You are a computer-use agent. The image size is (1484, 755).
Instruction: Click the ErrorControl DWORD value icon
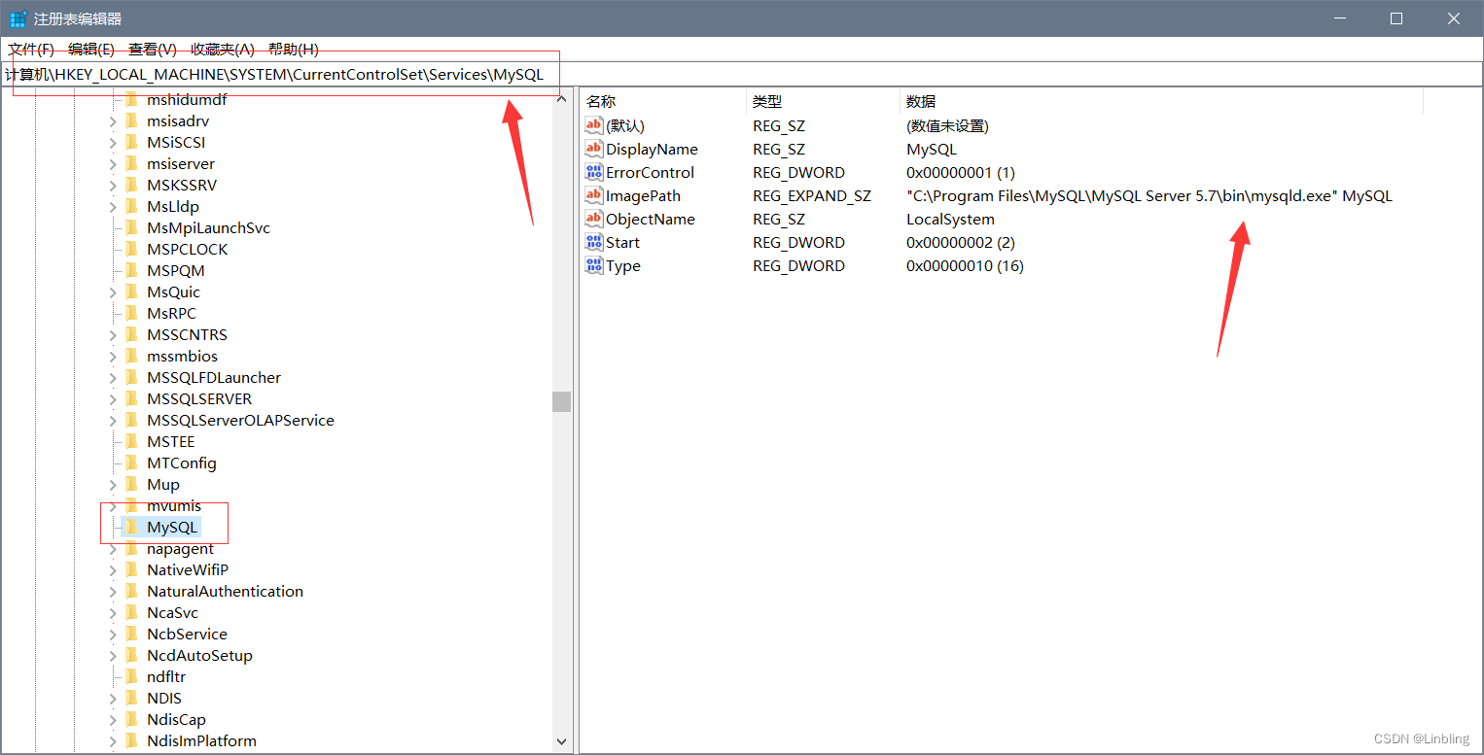click(594, 172)
